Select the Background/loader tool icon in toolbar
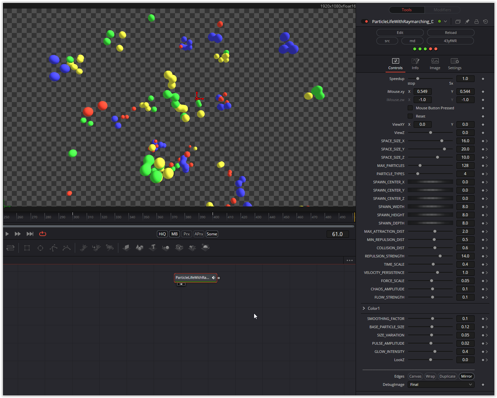 pos(11,248)
